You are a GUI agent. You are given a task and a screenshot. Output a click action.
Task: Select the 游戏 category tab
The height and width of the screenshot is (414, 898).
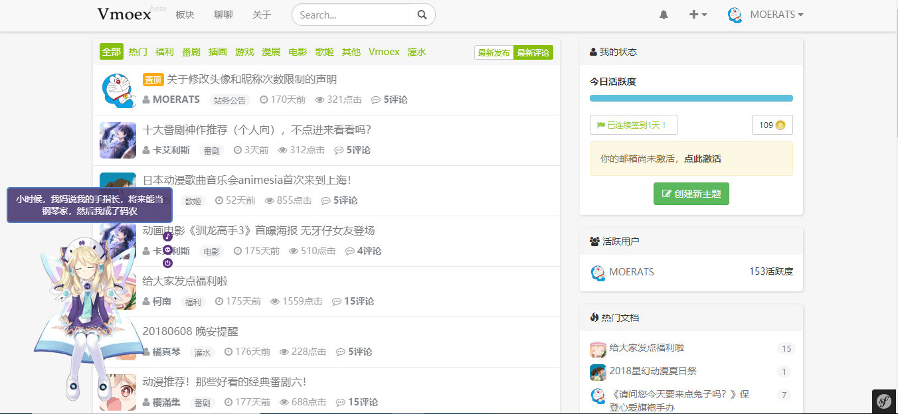point(244,52)
